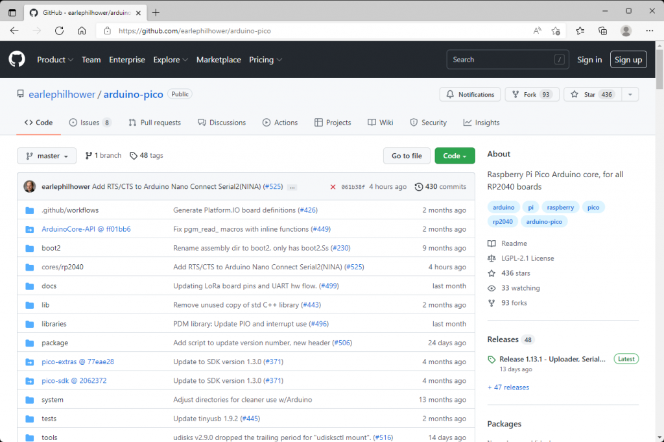
Task: Click the Notifications button
Action: point(470,95)
